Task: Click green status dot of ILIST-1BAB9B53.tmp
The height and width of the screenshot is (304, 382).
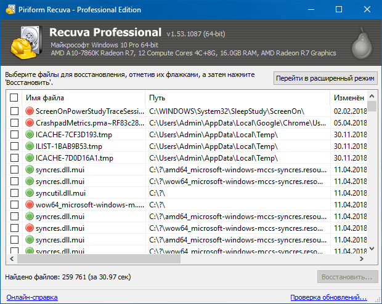Action: 30,146
